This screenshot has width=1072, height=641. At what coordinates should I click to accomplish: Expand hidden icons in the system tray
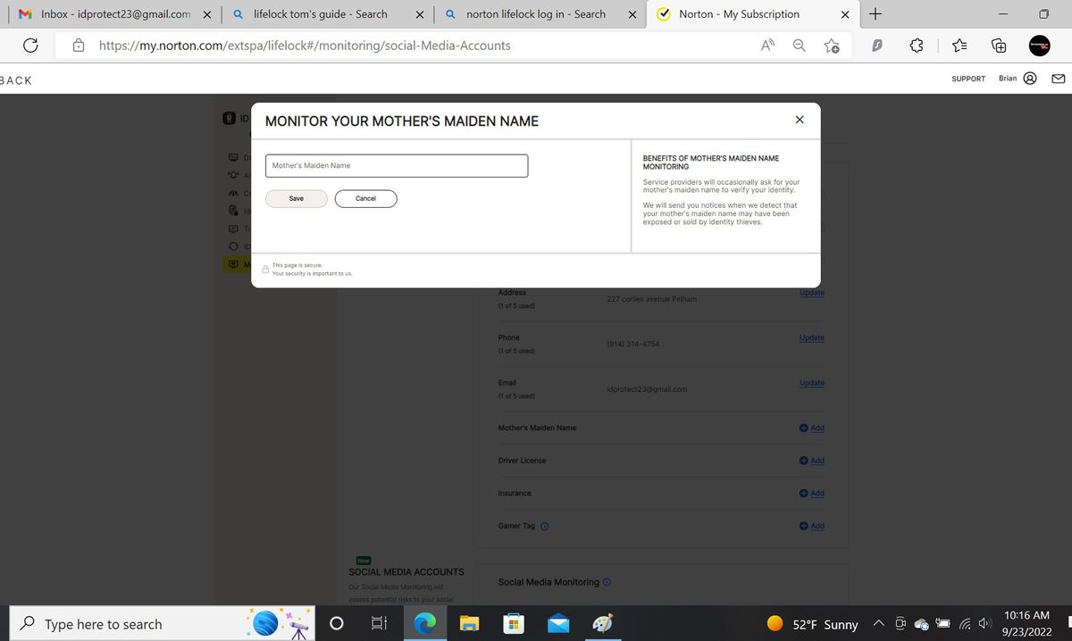pyautogui.click(x=878, y=623)
